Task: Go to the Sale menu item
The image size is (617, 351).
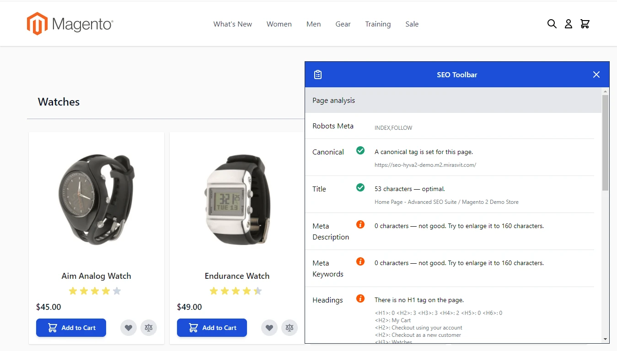Action: coord(412,24)
